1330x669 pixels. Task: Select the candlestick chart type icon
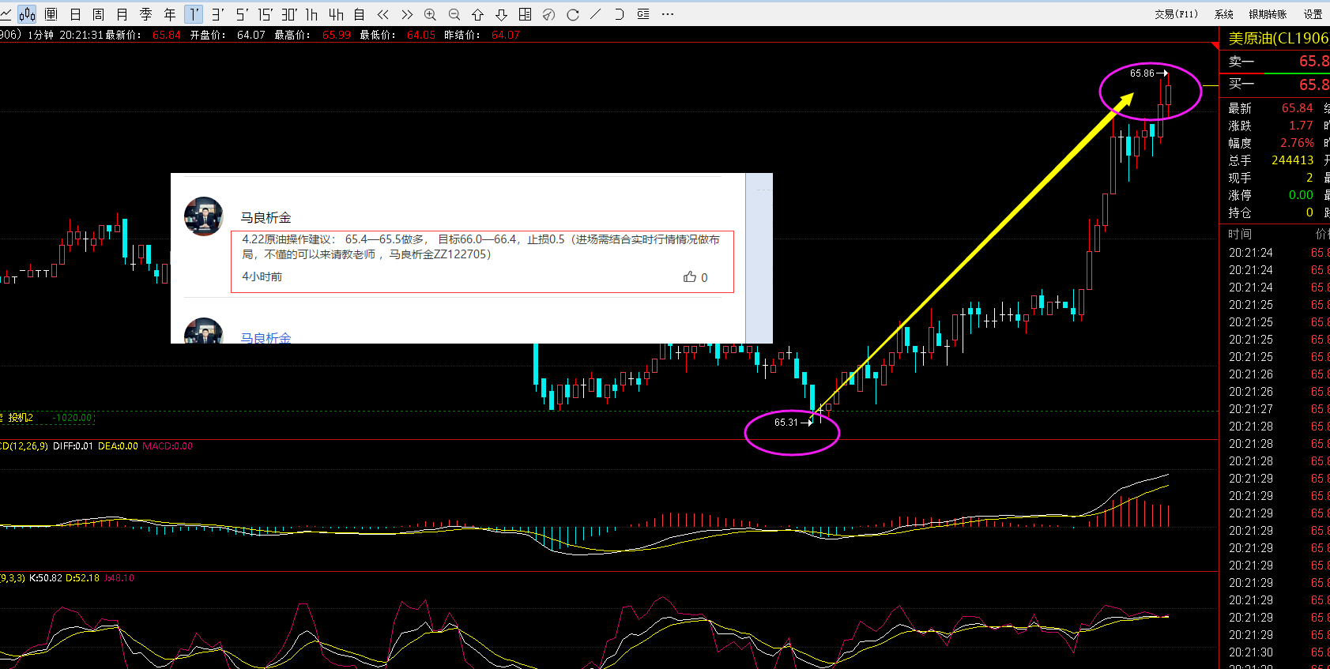[x=28, y=14]
